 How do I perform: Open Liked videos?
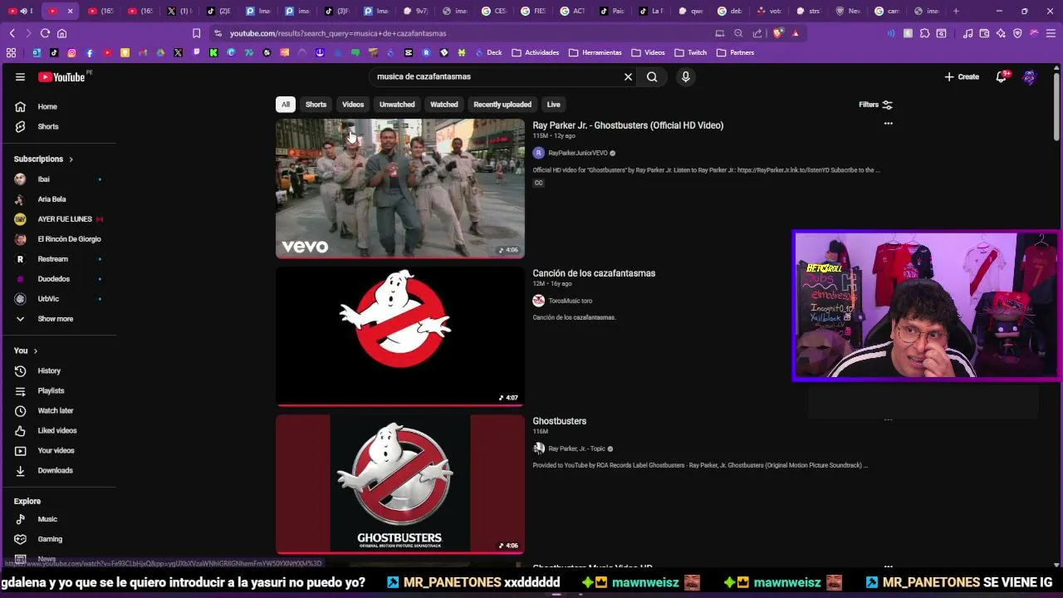click(x=58, y=430)
